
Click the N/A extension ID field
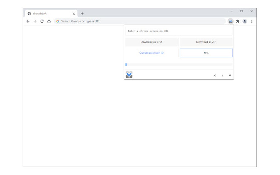coord(206,53)
